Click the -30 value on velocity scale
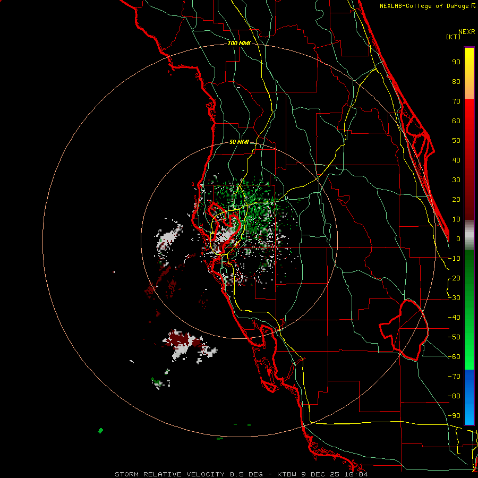Screen dimensions: 478x478 (454, 298)
